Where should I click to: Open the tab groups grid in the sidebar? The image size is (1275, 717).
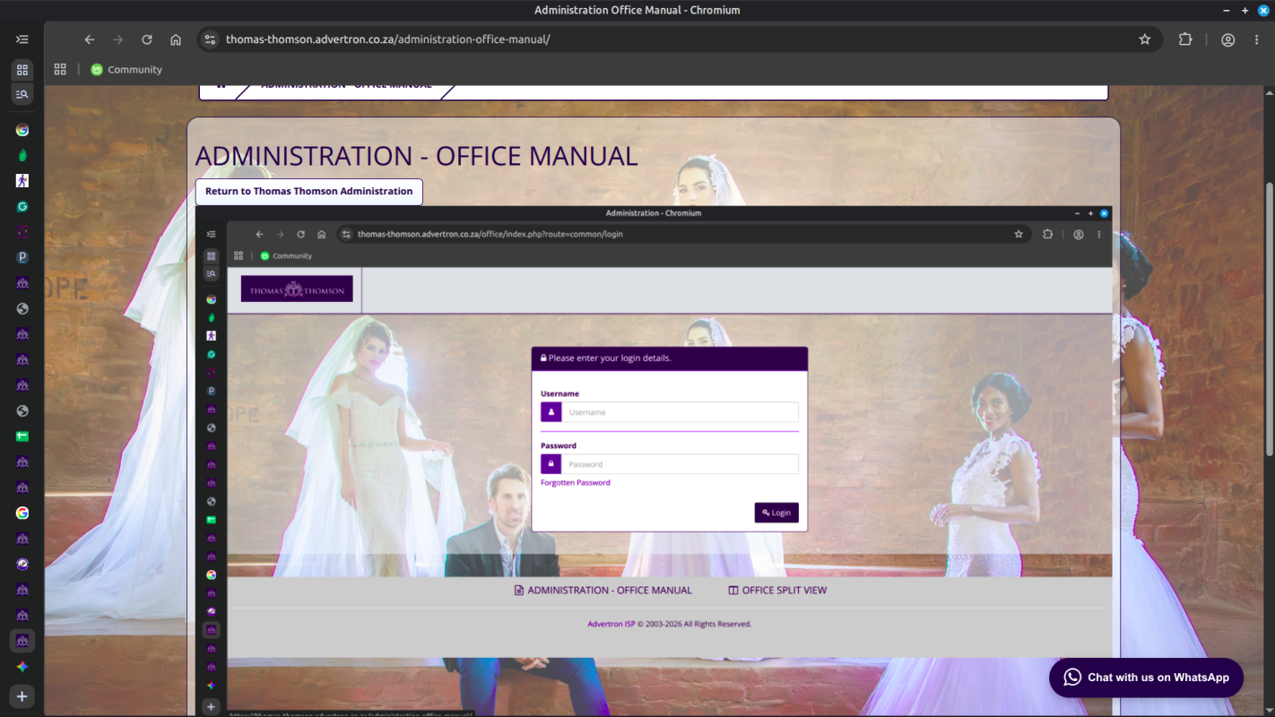point(22,70)
